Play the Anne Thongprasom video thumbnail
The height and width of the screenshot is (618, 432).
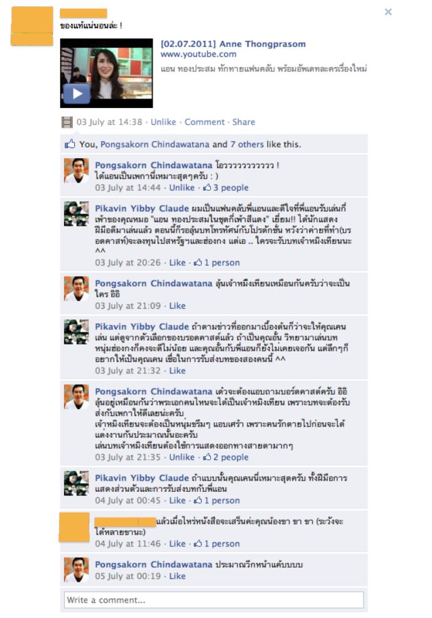point(106,73)
